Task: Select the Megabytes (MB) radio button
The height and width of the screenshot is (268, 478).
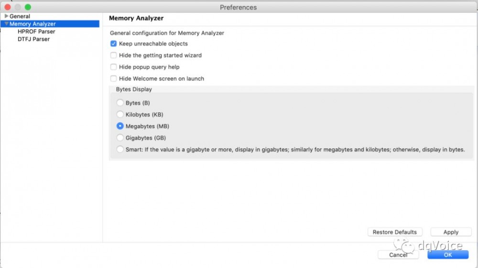Action: click(x=120, y=127)
